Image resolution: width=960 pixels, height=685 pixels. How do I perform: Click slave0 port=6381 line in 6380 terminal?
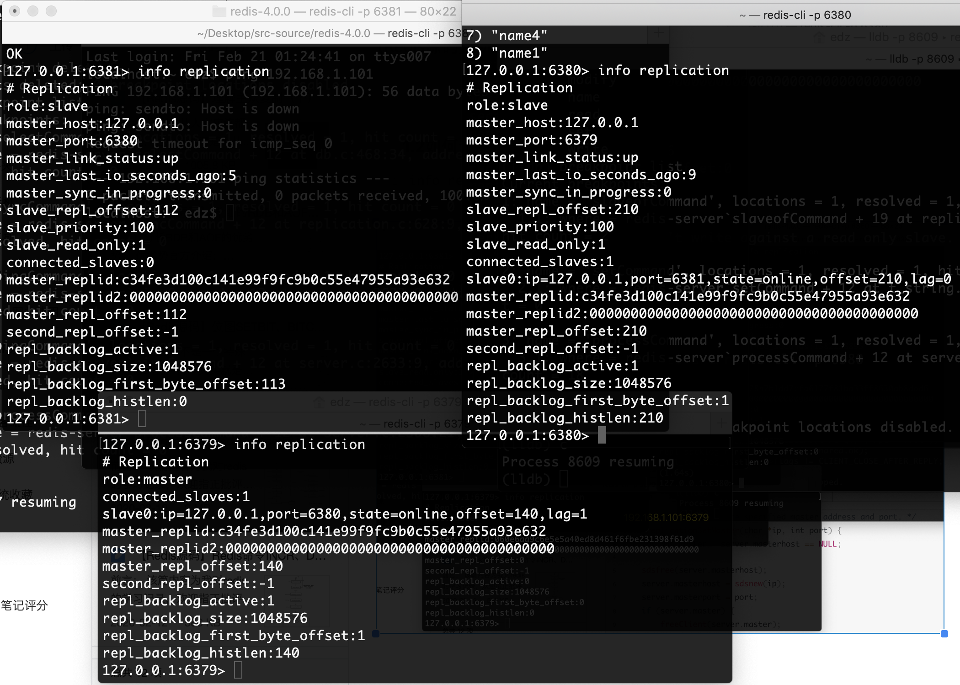[x=708, y=279]
